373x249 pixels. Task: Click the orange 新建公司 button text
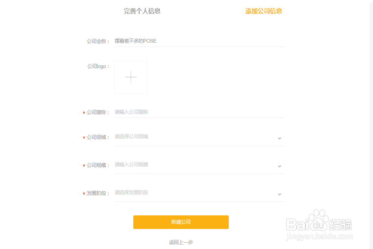(180, 222)
